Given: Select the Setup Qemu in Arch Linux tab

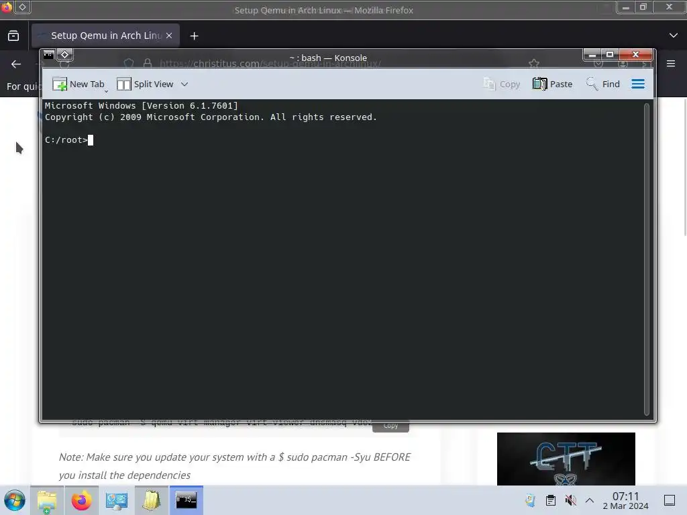Looking at the screenshot, I should click(105, 36).
